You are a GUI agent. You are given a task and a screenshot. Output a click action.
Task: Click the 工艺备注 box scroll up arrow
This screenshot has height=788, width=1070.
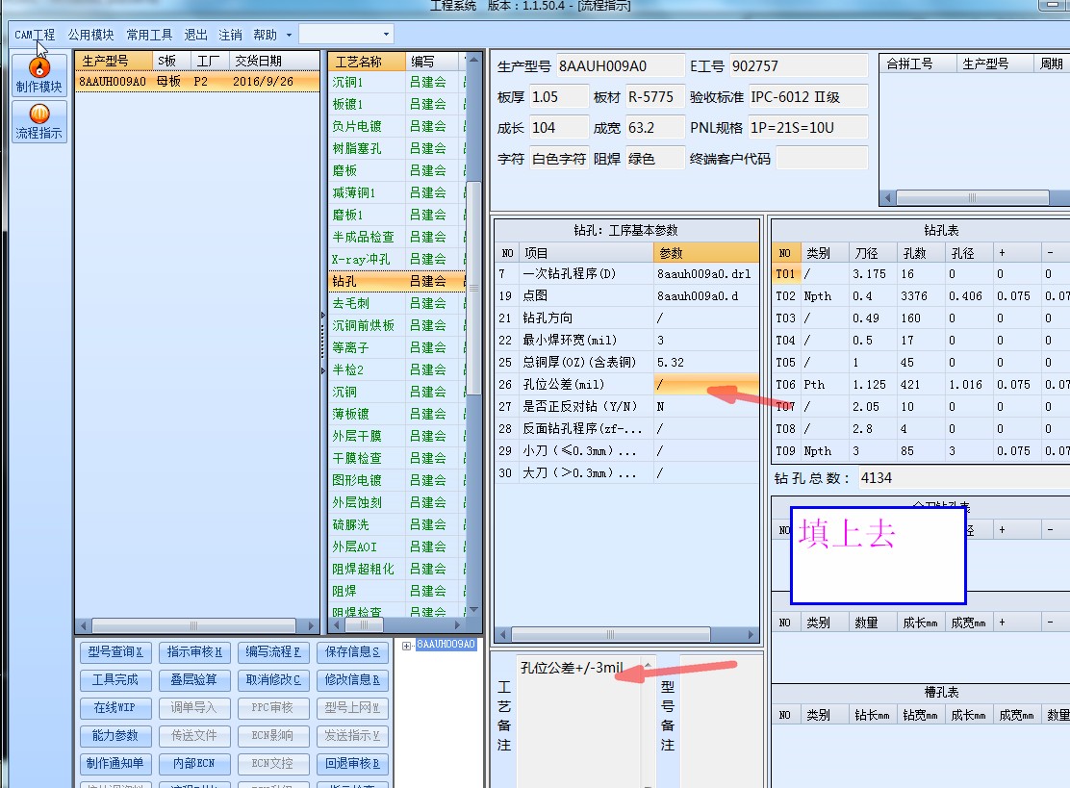(648, 665)
